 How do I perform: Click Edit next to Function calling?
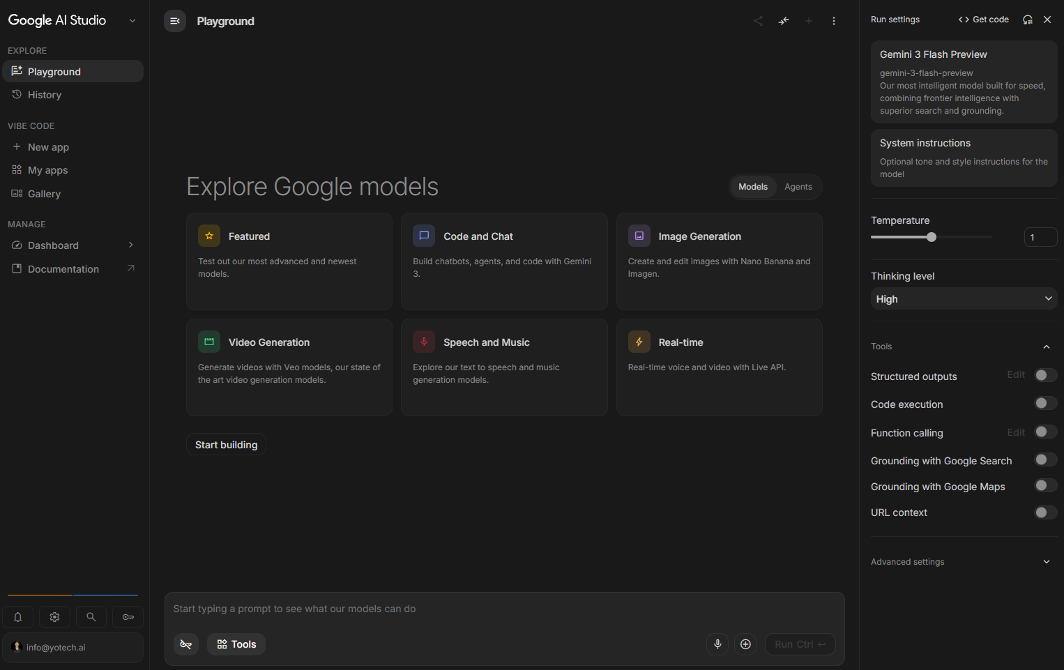tap(1016, 432)
